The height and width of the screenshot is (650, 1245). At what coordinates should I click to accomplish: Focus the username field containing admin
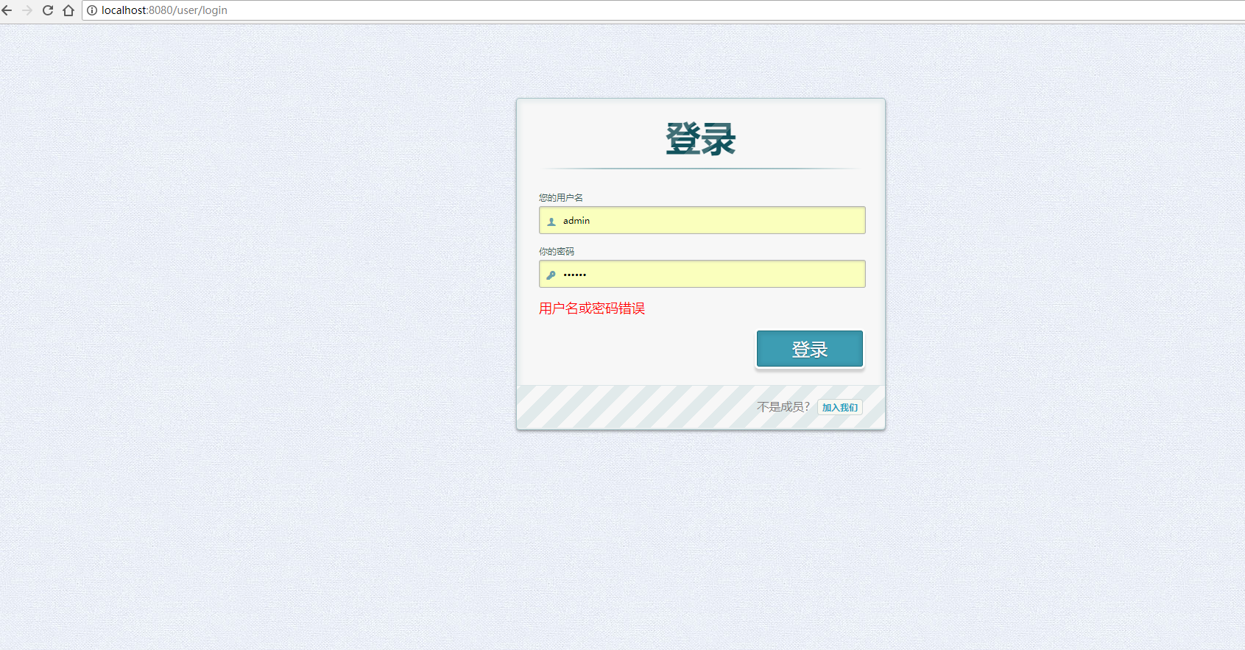pos(702,220)
